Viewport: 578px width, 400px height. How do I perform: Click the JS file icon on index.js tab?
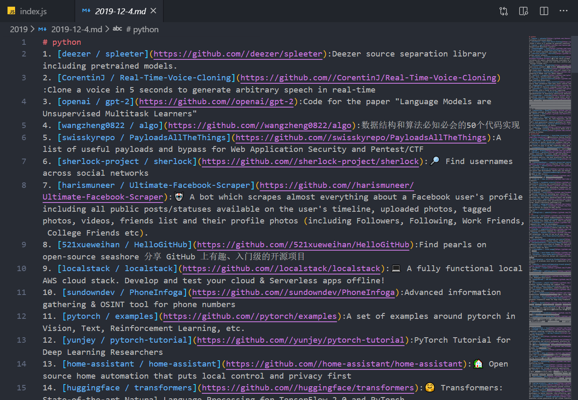coord(11,11)
